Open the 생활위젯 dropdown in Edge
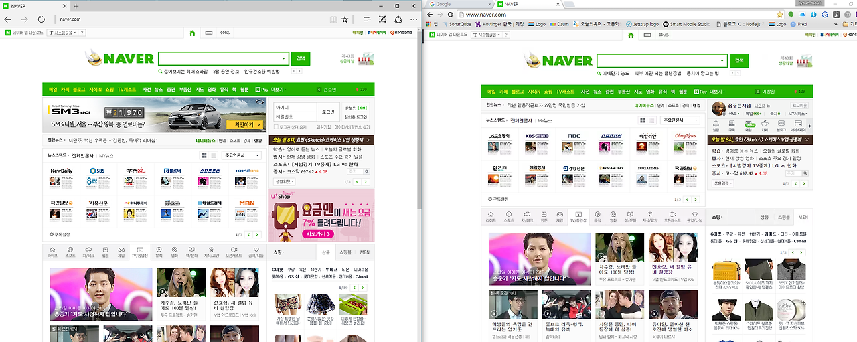This screenshot has height=342, width=857. click(x=285, y=181)
